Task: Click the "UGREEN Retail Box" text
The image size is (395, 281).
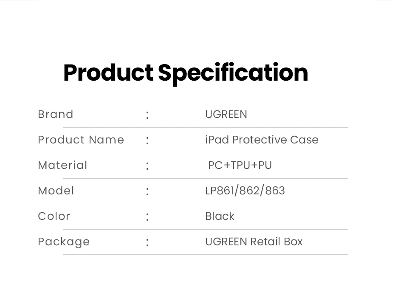Action: (x=254, y=242)
